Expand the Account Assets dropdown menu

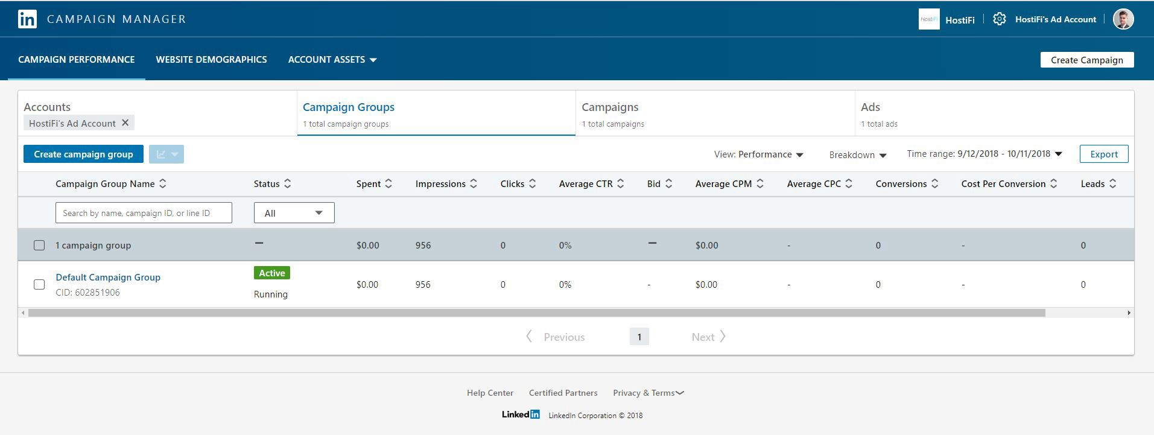332,60
